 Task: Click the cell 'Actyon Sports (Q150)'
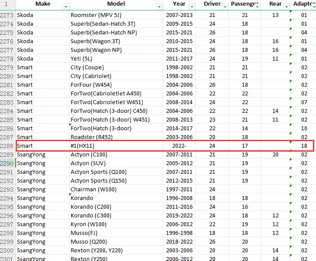[116, 180]
